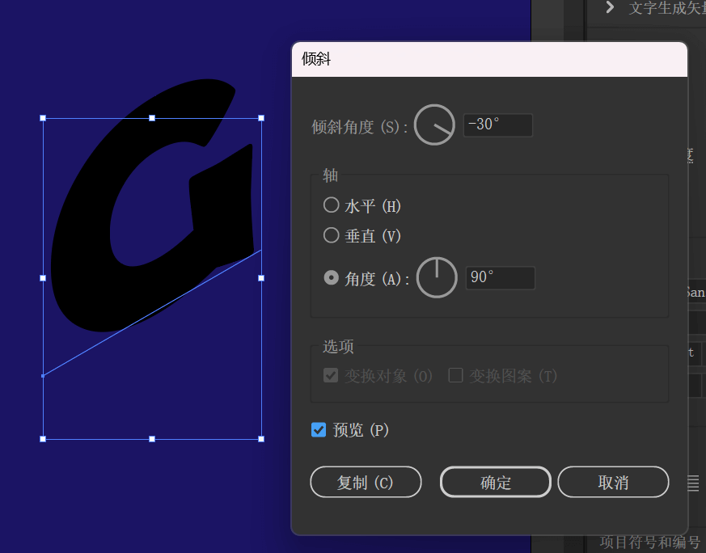Select the 垂直 (V) axis radio button
Screen dimensions: 706x553
click(x=332, y=235)
